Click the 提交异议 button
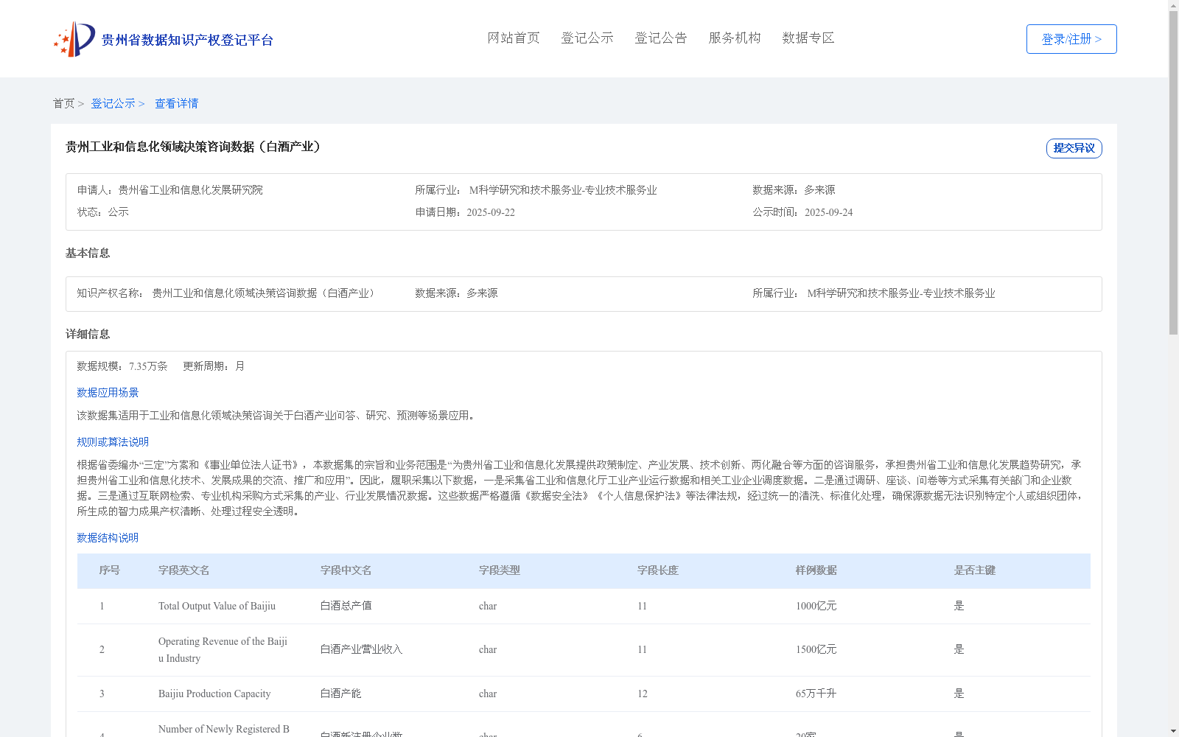The height and width of the screenshot is (737, 1179). point(1074,148)
